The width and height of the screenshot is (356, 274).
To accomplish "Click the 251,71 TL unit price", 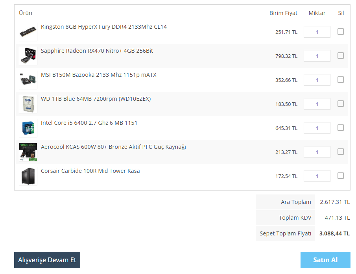I will coord(286,32).
